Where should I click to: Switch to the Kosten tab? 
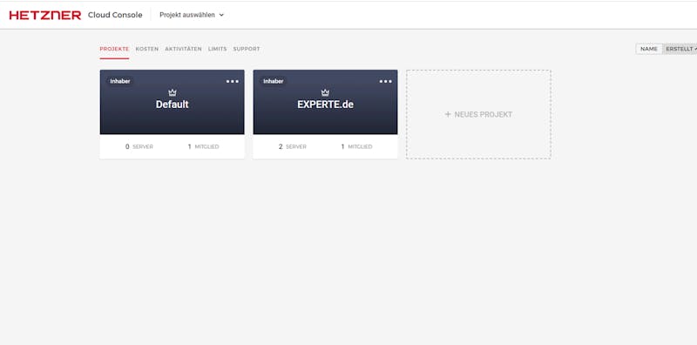pyautogui.click(x=147, y=49)
